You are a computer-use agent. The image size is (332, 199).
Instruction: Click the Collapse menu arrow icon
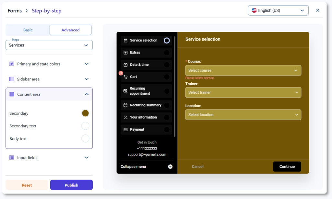(170, 167)
